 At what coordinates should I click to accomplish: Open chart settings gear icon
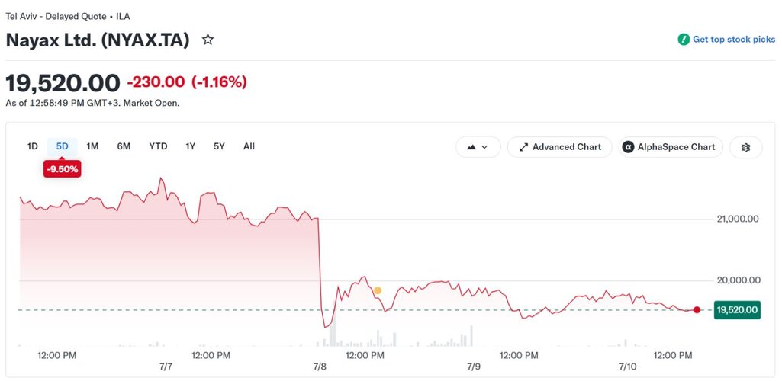coord(745,147)
